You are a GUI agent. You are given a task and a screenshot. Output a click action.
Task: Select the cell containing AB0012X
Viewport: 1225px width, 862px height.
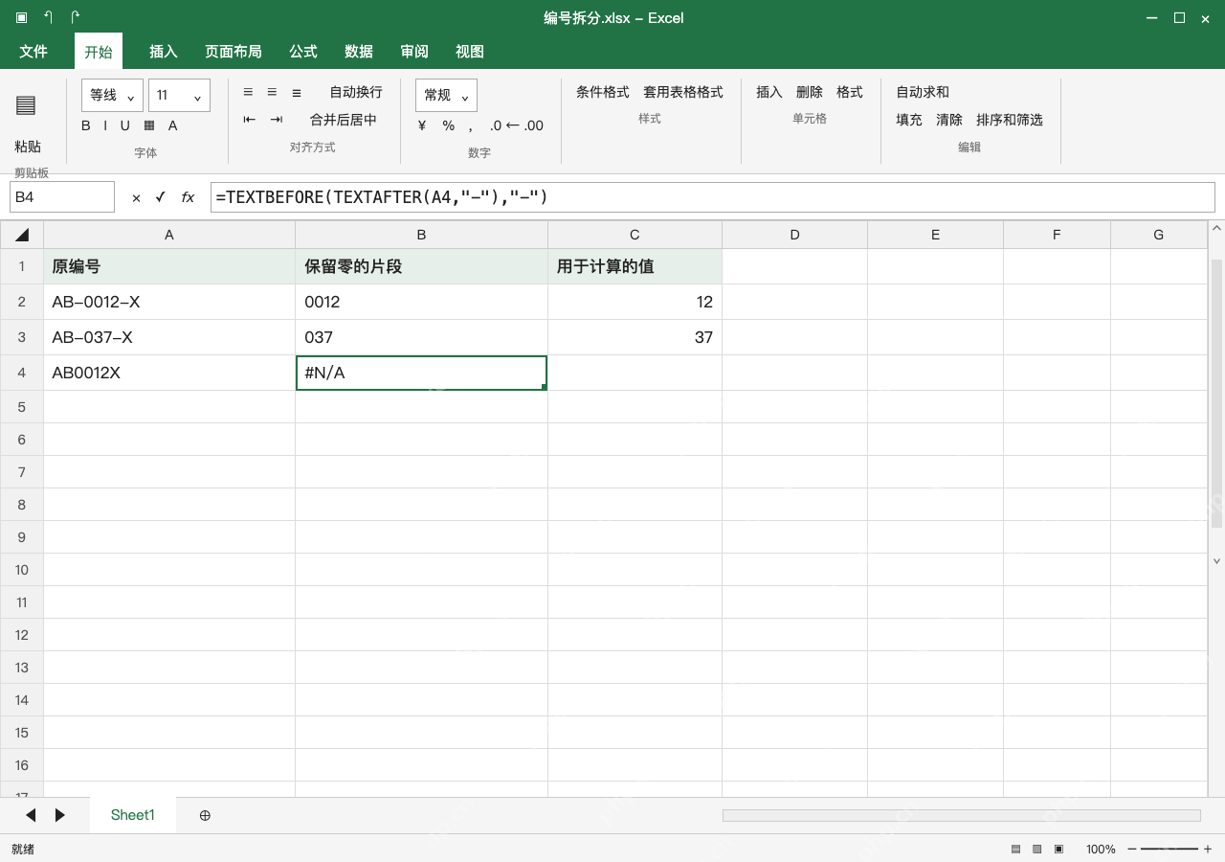pos(169,373)
